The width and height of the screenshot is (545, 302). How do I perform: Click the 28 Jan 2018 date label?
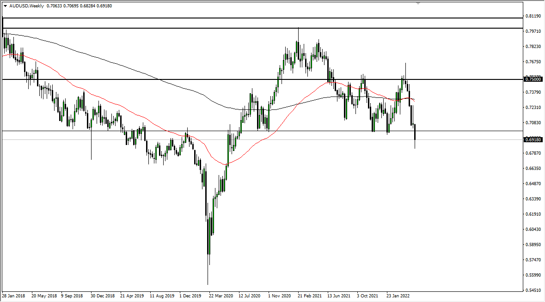coord(13,296)
